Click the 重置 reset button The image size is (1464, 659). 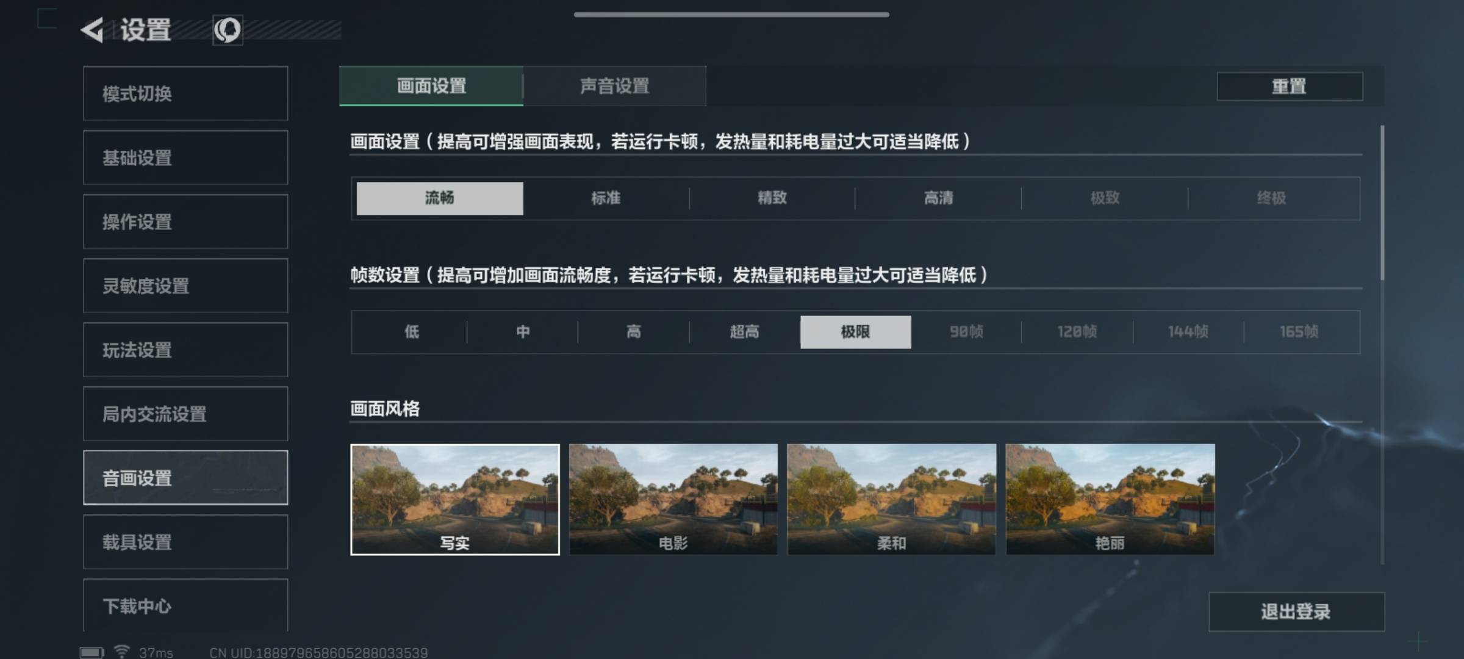coord(1290,86)
